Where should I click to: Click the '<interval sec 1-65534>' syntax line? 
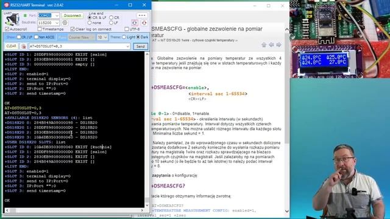pos(218,94)
